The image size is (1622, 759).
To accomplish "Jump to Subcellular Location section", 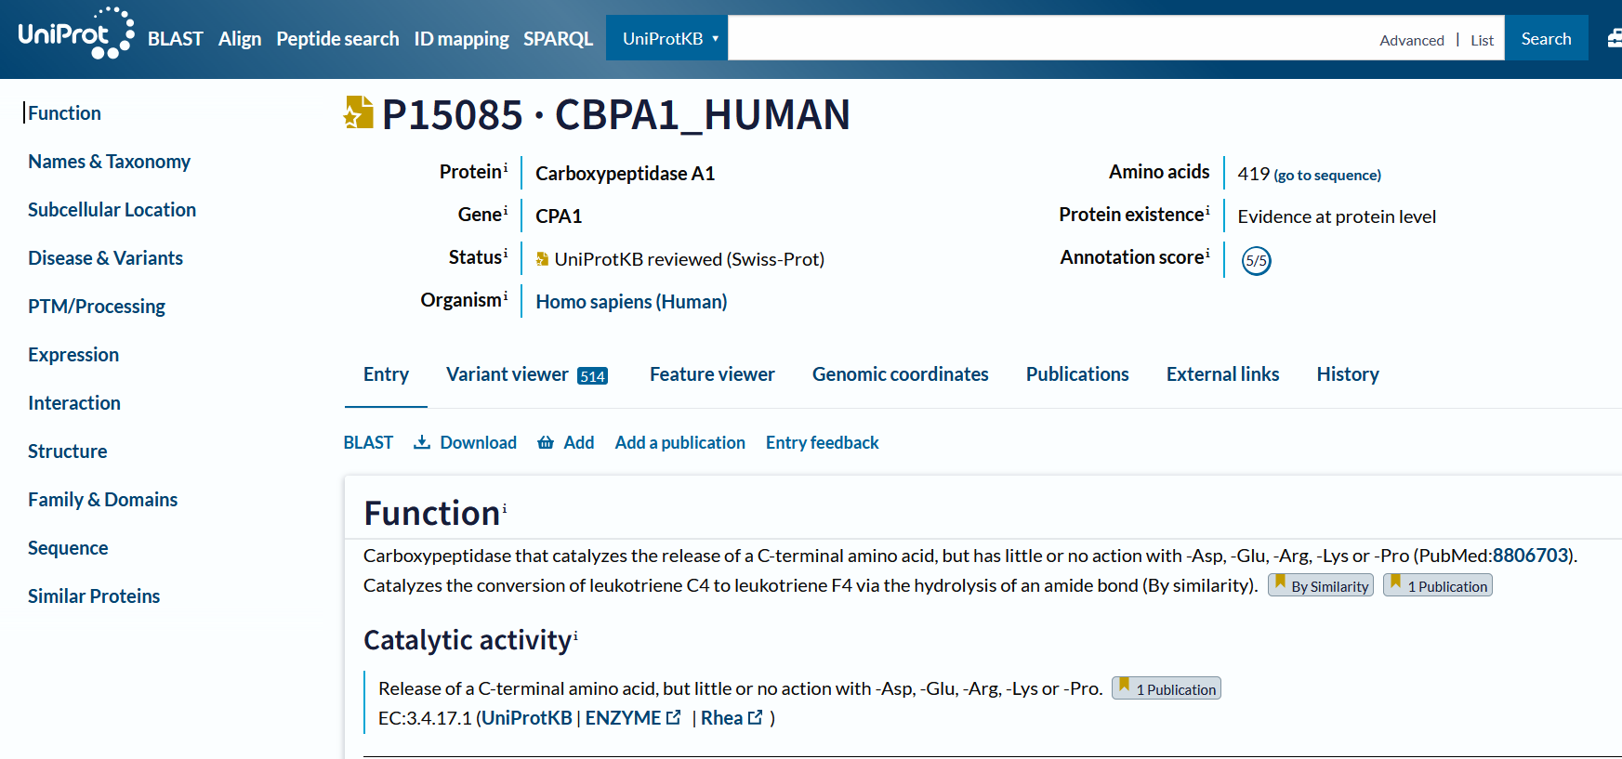I will 112,210.
